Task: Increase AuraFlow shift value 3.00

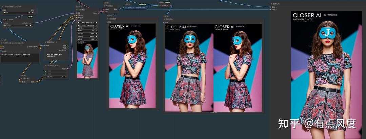Action: coord(33,12)
